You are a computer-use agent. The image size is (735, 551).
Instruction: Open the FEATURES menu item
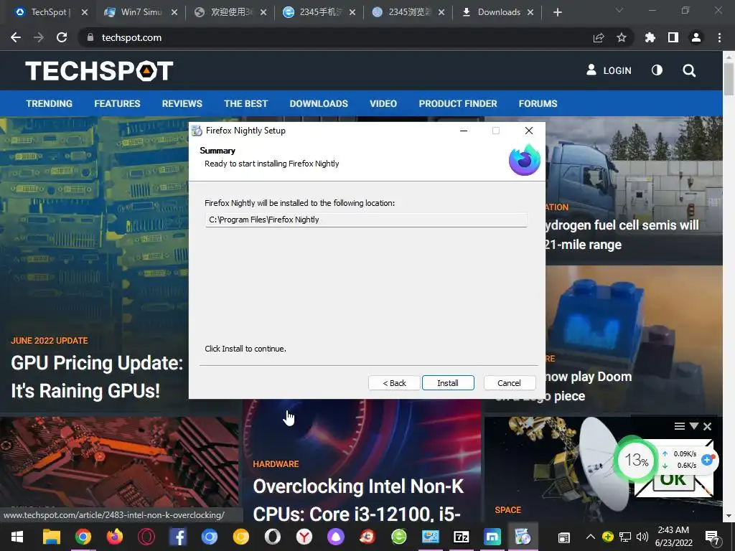[x=117, y=103]
